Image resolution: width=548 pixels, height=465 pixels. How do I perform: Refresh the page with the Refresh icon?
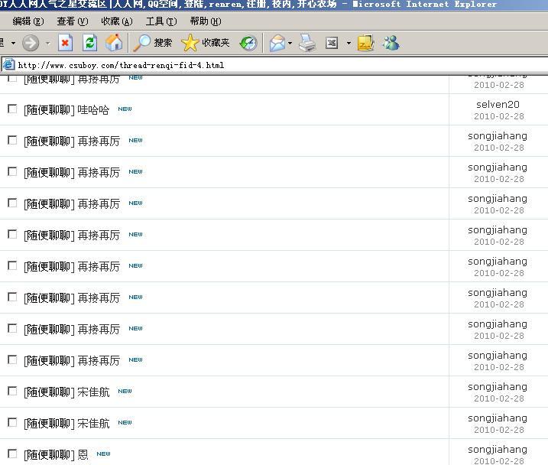89,43
